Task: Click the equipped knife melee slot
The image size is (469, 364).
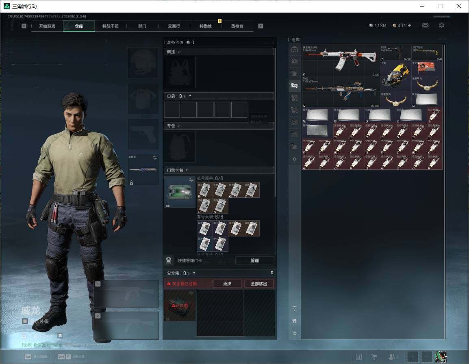Action: pyautogui.click(x=143, y=170)
